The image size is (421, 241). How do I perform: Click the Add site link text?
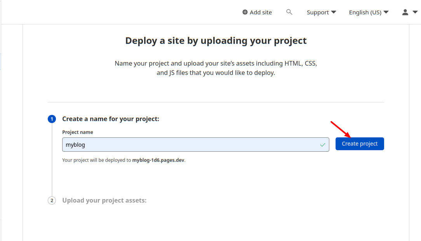tap(261, 12)
